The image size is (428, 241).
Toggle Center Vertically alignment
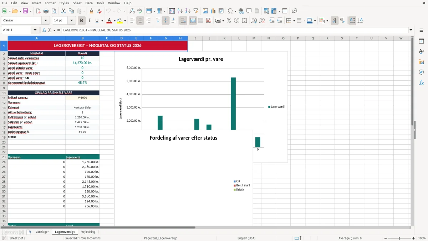(x=165, y=21)
